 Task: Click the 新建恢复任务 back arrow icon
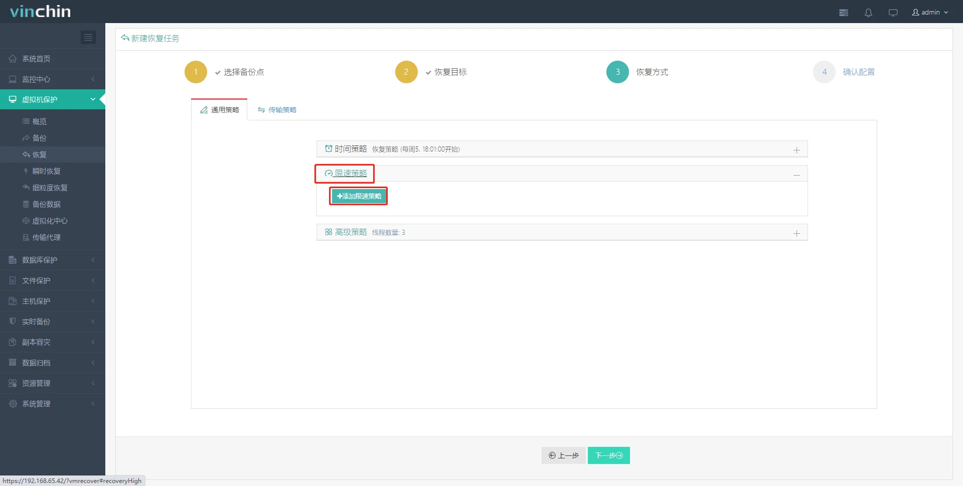(125, 38)
